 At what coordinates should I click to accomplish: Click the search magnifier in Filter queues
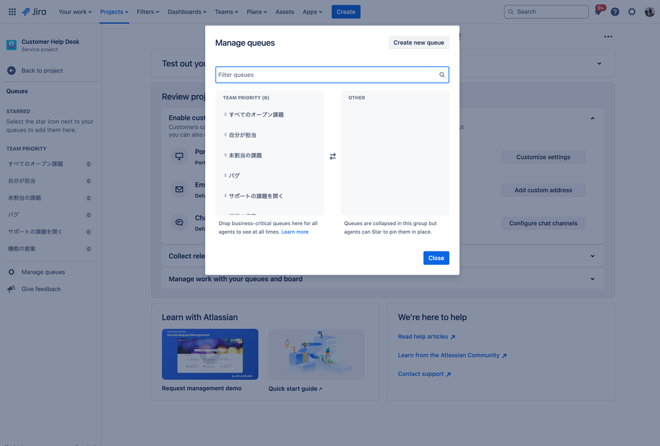tap(442, 75)
